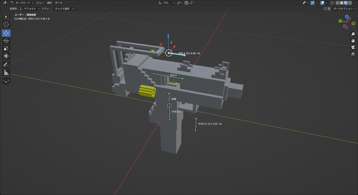Open the ボックス選択 dropdown
The height and width of the screenshot is (195, 358).
[x=64, y=9]
